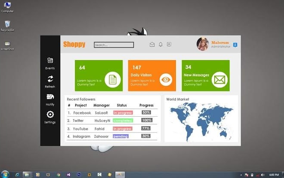This screenshot has width=284, height=178.
Task: Click the World Market map
Action: point(201,122)
